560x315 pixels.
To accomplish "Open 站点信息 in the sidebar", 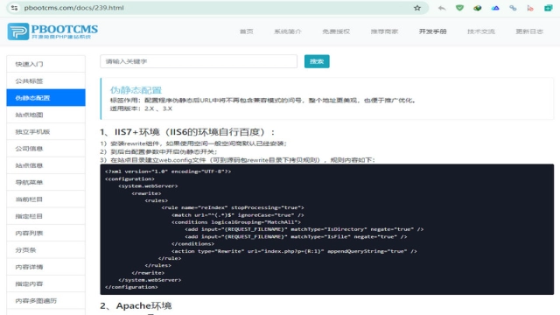I will (46, 165).
